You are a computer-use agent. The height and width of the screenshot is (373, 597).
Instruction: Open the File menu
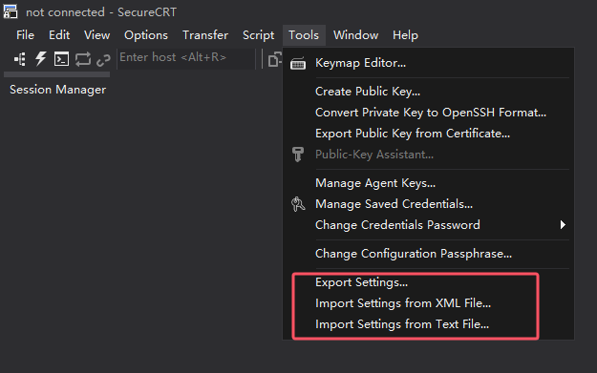25,35
